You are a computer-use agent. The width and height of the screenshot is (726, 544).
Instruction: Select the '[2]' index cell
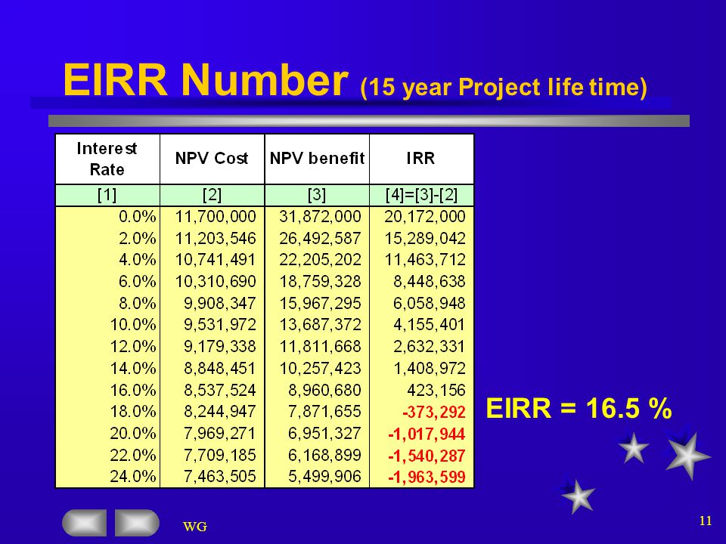(212, 195)
